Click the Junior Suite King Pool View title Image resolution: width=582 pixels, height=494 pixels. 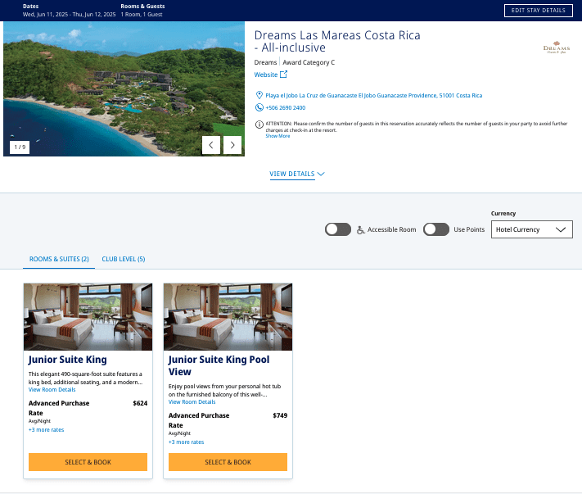coord(219,365)
